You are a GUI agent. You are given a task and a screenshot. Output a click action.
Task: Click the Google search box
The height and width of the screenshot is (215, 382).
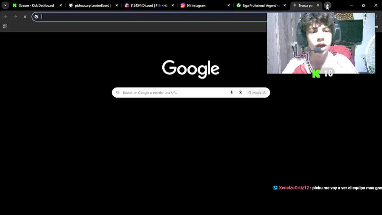point(191,93)
